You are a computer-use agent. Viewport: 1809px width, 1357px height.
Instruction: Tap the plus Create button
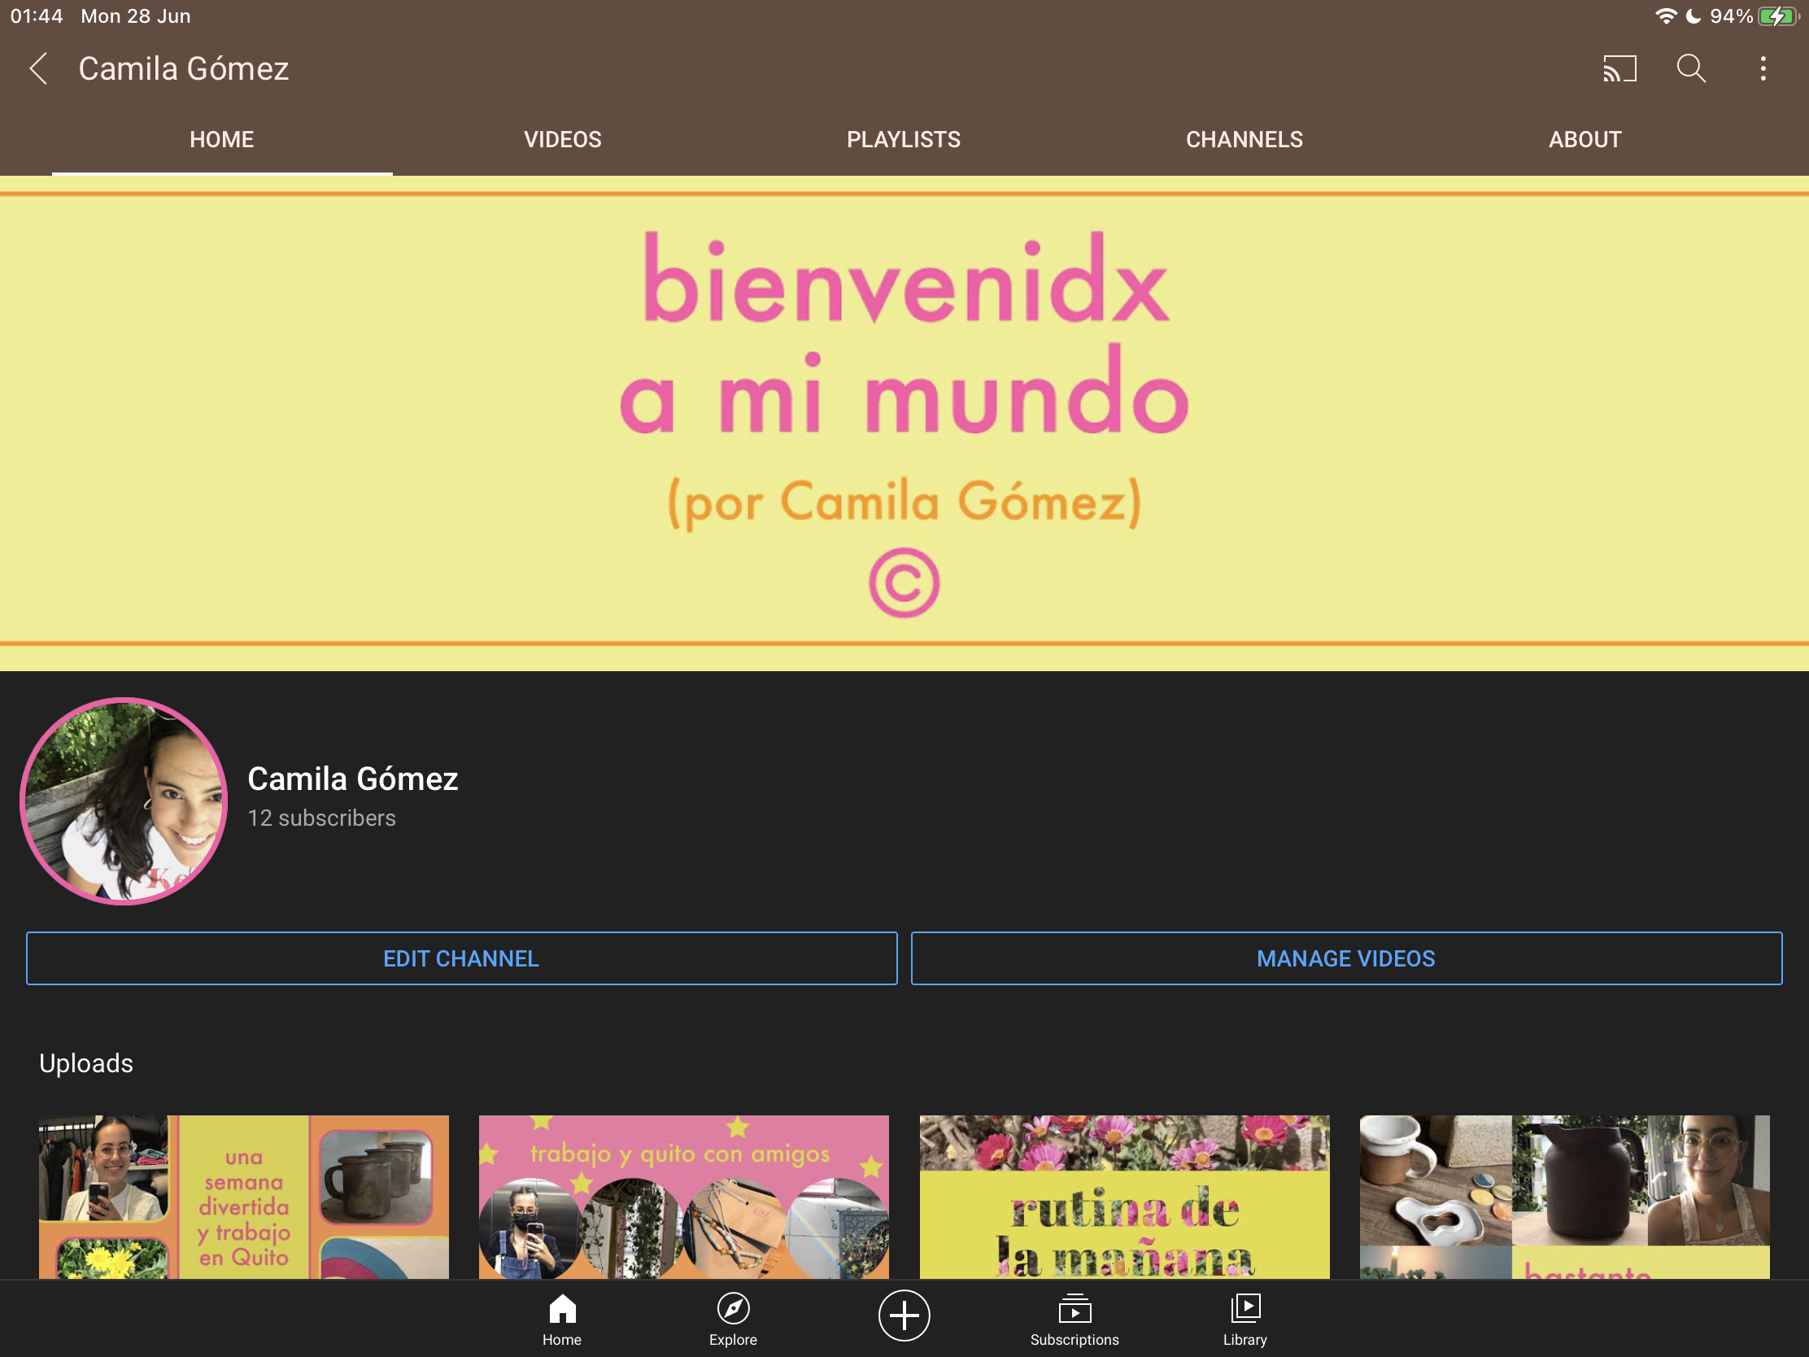pos(904,1316)
